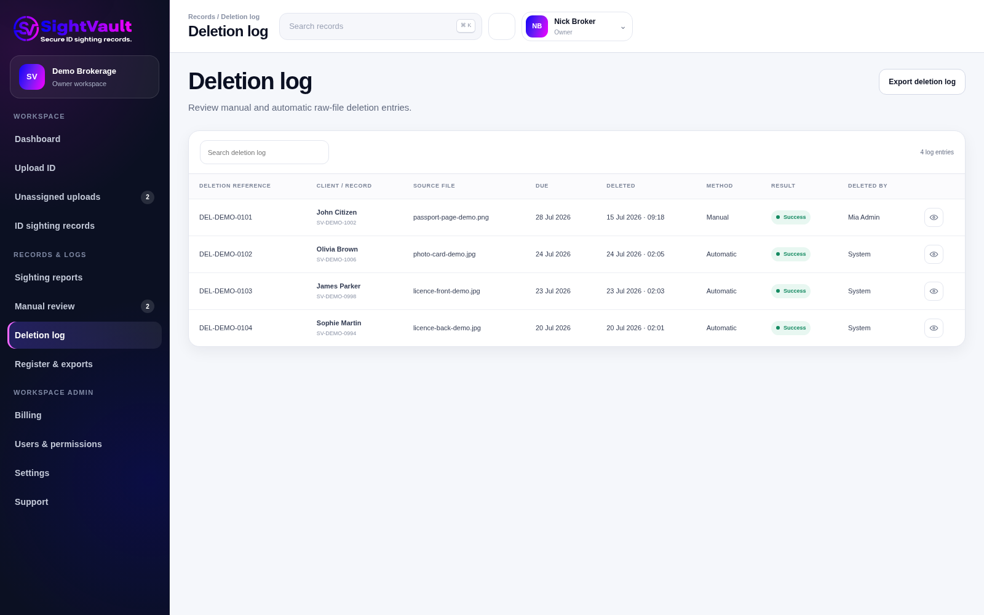Click reference DEL-DEMO-0102
This screenshot has height=615, width=984.
(226, 254)
